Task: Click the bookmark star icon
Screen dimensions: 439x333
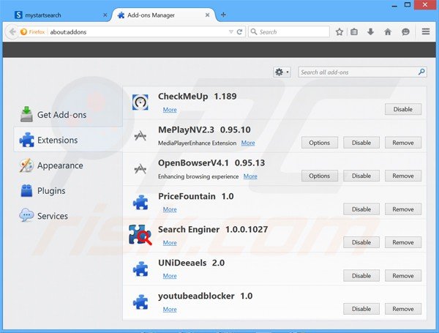Action: (339, 31)
